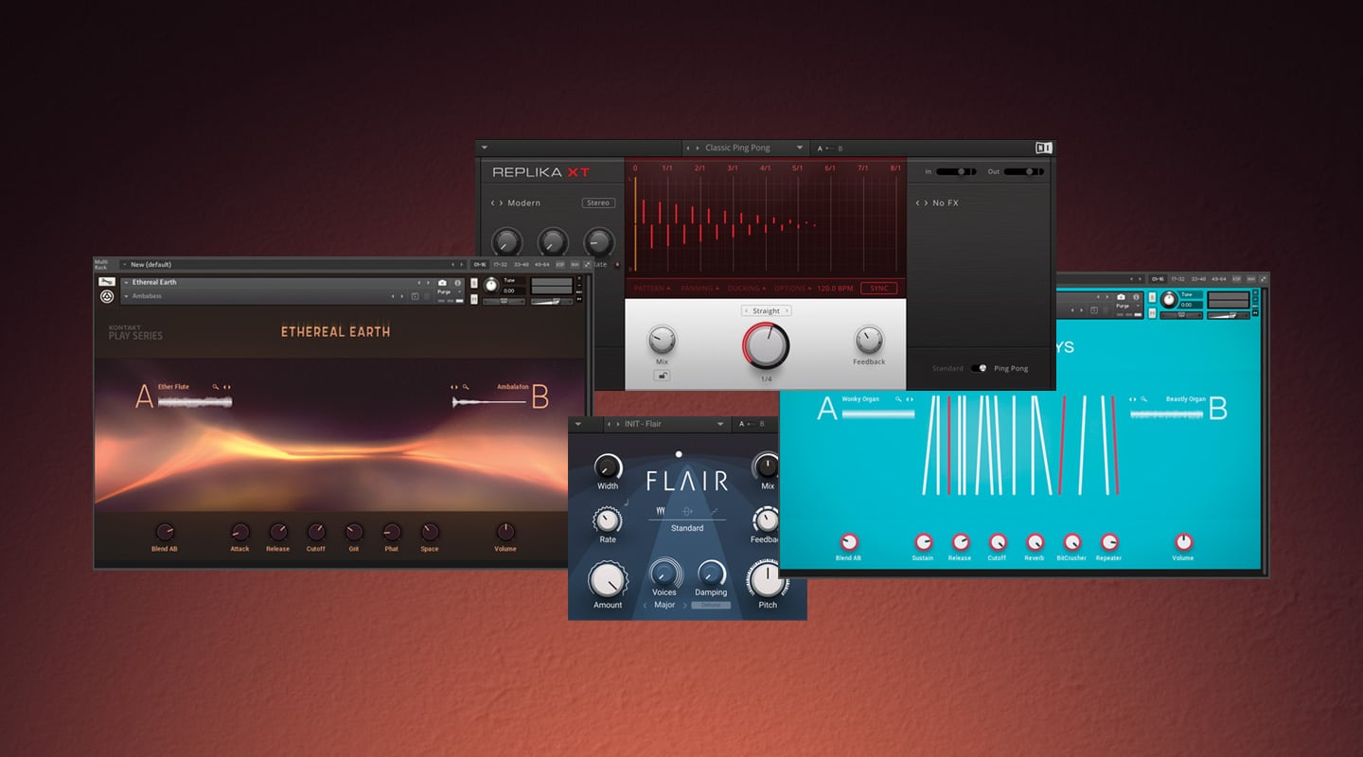Screen dimensions: 1363x757
Task: Expand the PANNING section in Replika XT
Action: [699, 288]
